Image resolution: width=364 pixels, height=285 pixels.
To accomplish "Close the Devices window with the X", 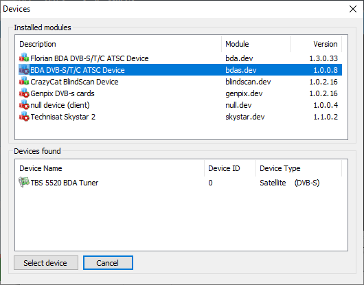I will 353,9.
